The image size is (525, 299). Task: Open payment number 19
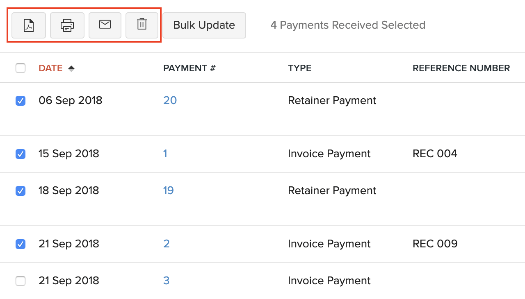[x=168, y=190]
